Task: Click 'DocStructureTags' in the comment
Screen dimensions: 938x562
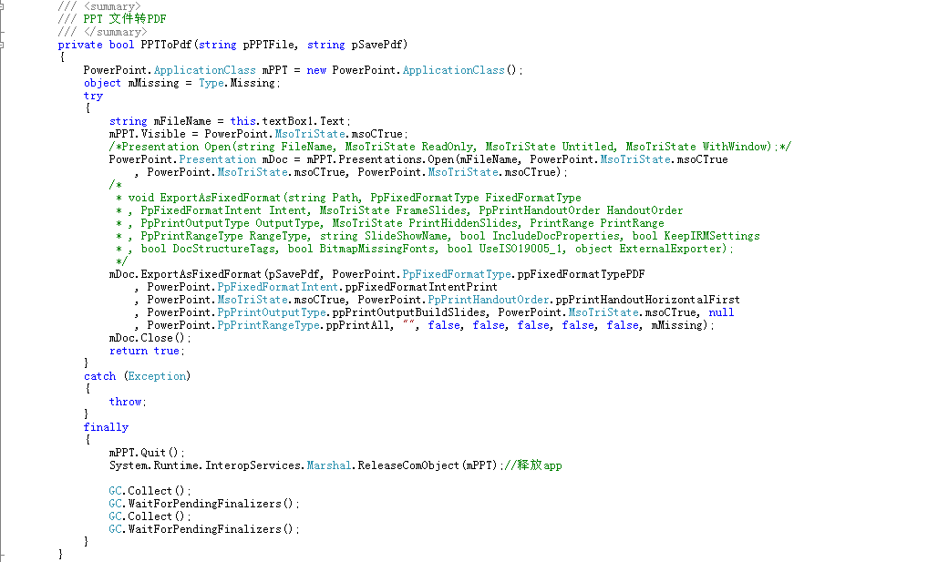Action: point(223,249)
